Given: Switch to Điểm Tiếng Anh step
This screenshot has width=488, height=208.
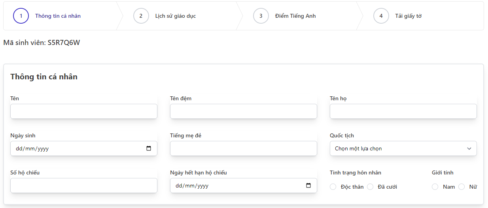Looking at the screenshot, I should (295, 16).
